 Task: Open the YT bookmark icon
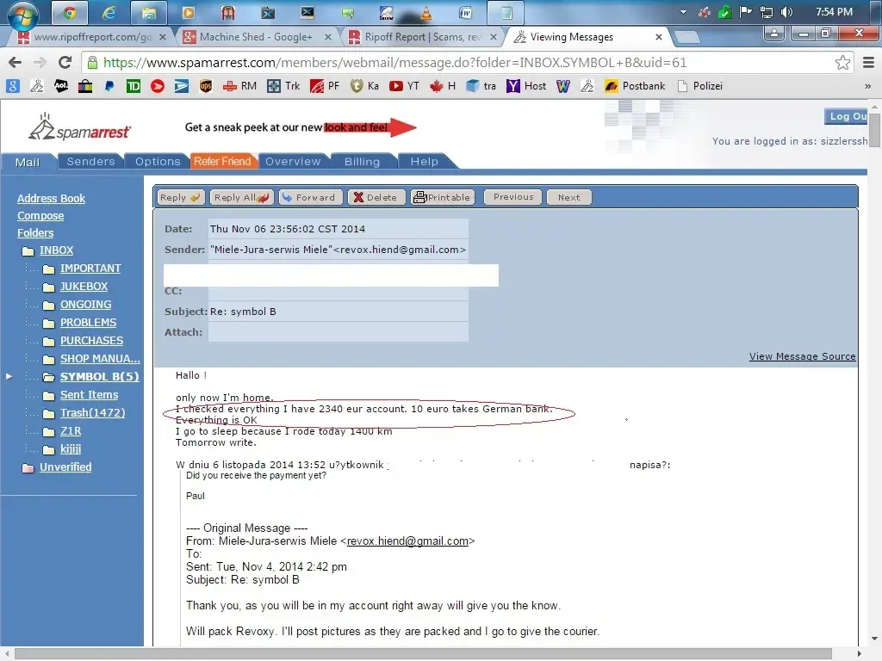click(396, 86)
